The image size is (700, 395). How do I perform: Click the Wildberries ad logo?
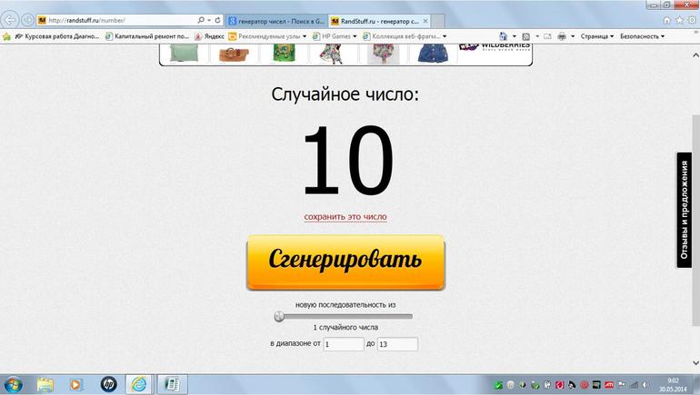point(495,47)
